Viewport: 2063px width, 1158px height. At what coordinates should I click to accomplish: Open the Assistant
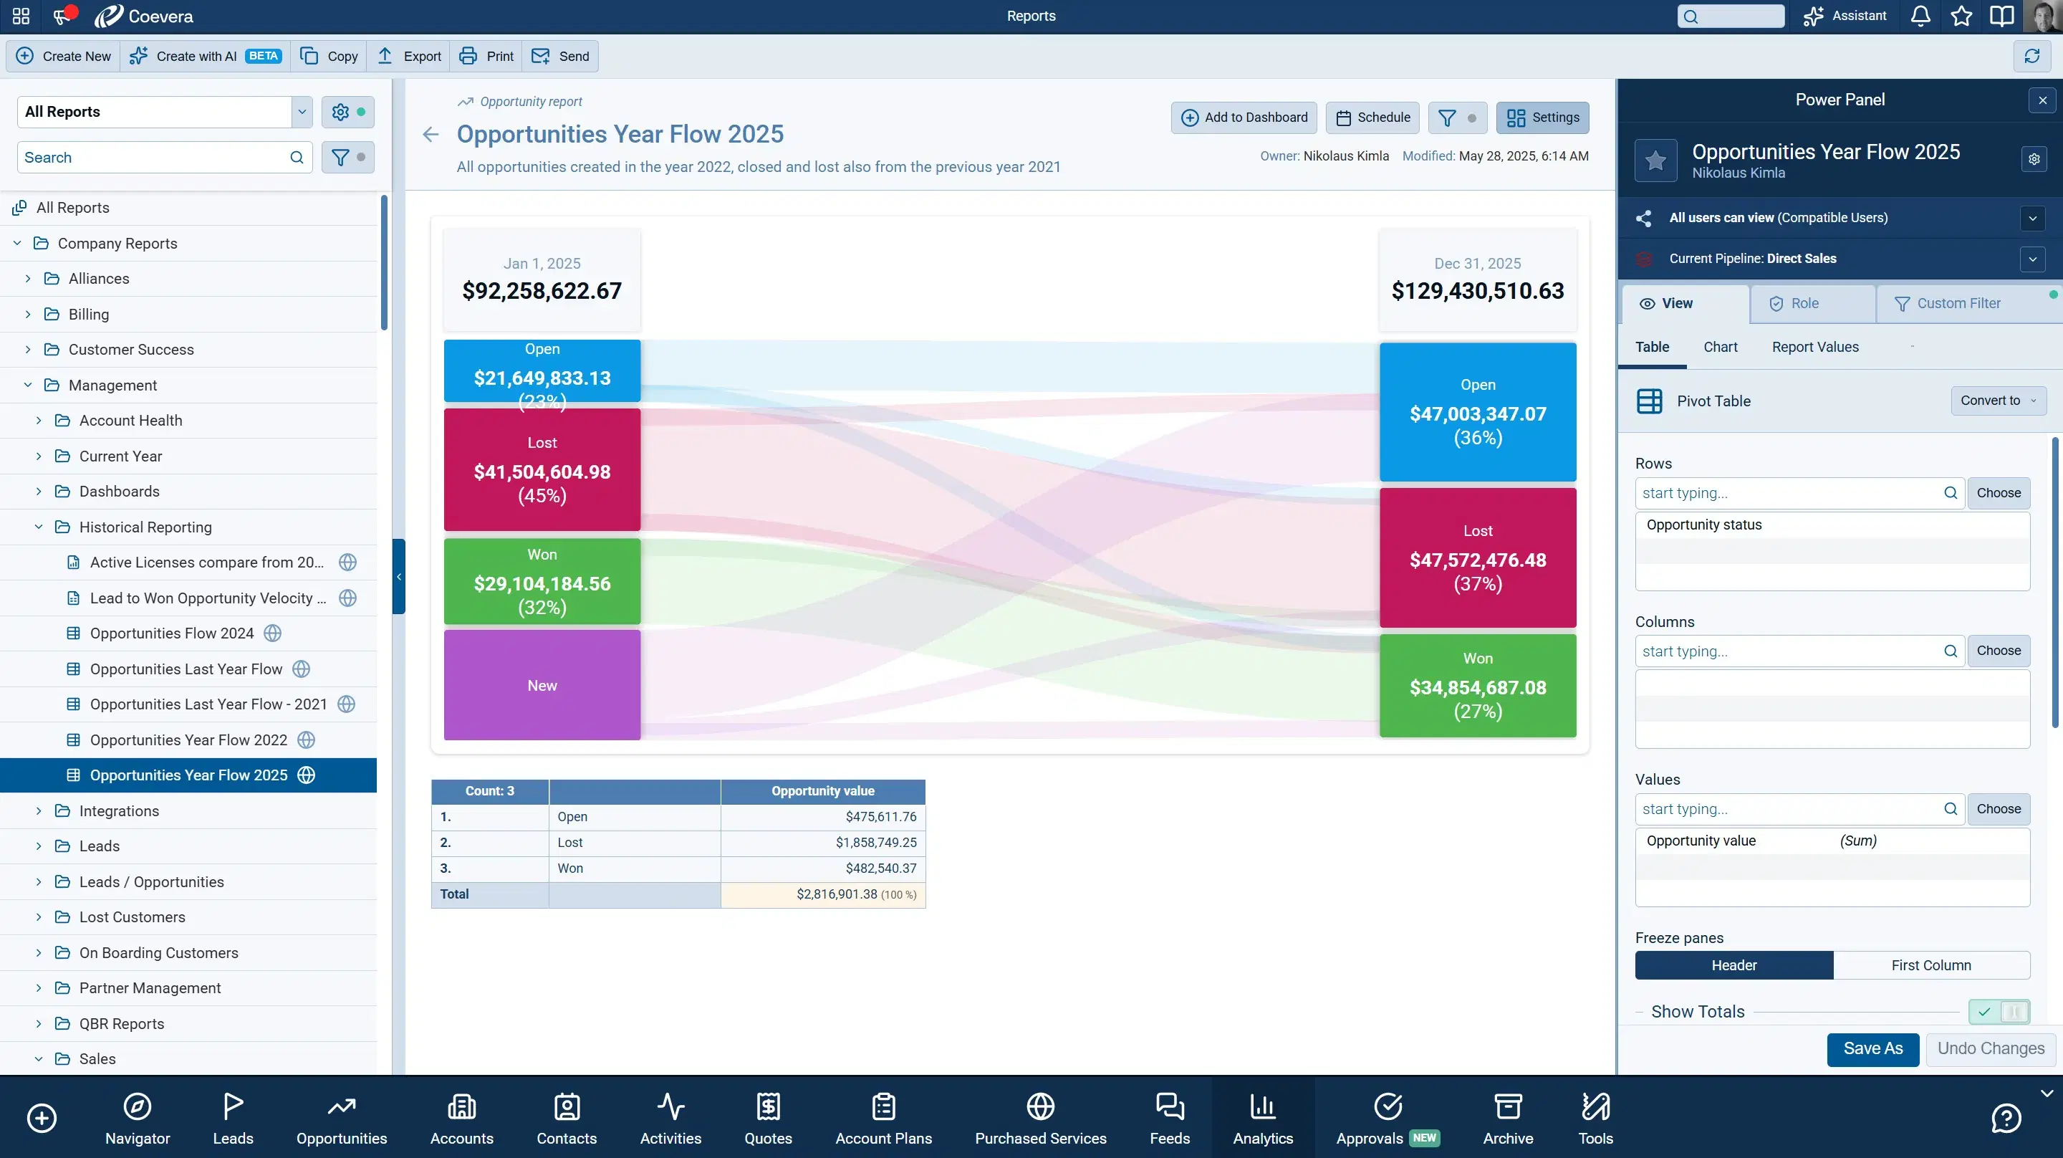click(x=1845, y=16)
